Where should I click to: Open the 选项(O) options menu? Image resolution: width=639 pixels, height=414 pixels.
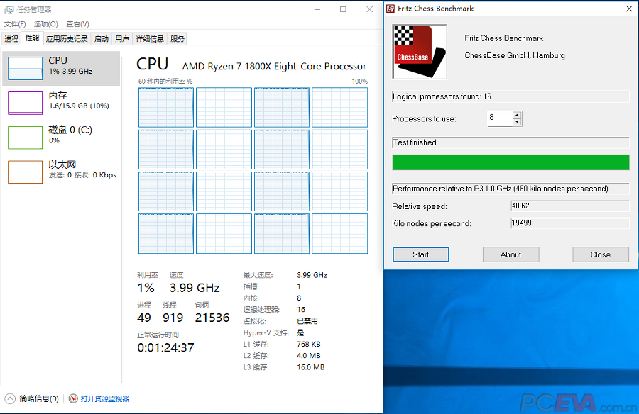[x=46, y=24]
